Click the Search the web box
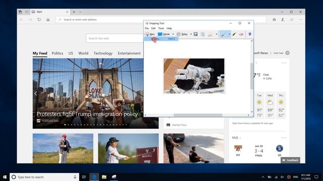Screen dimensions: 323x181 tap(115, 38)
